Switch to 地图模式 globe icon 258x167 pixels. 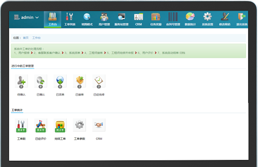pos(87,19)
